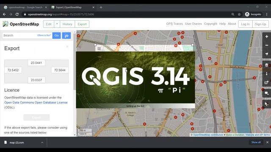
Task: Show my location on map
Action: (x=266, y=54)
